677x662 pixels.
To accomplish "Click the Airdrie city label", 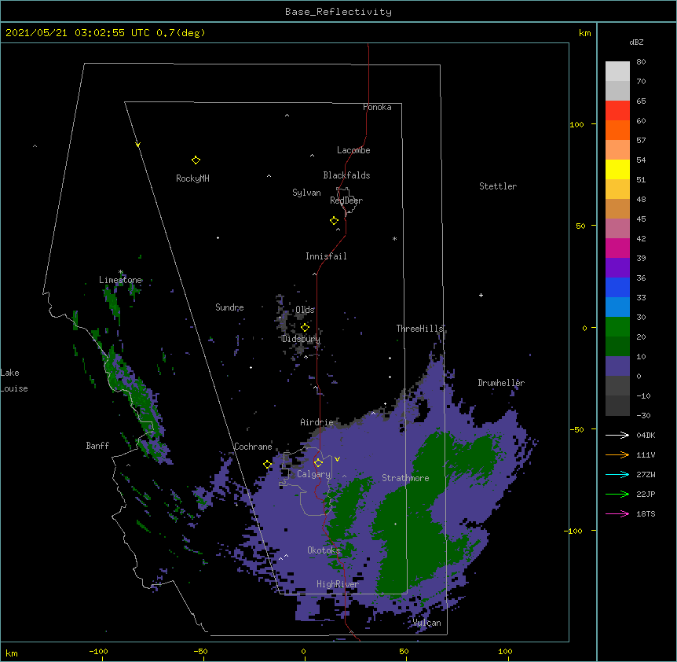I will click(x=317, y=422).
